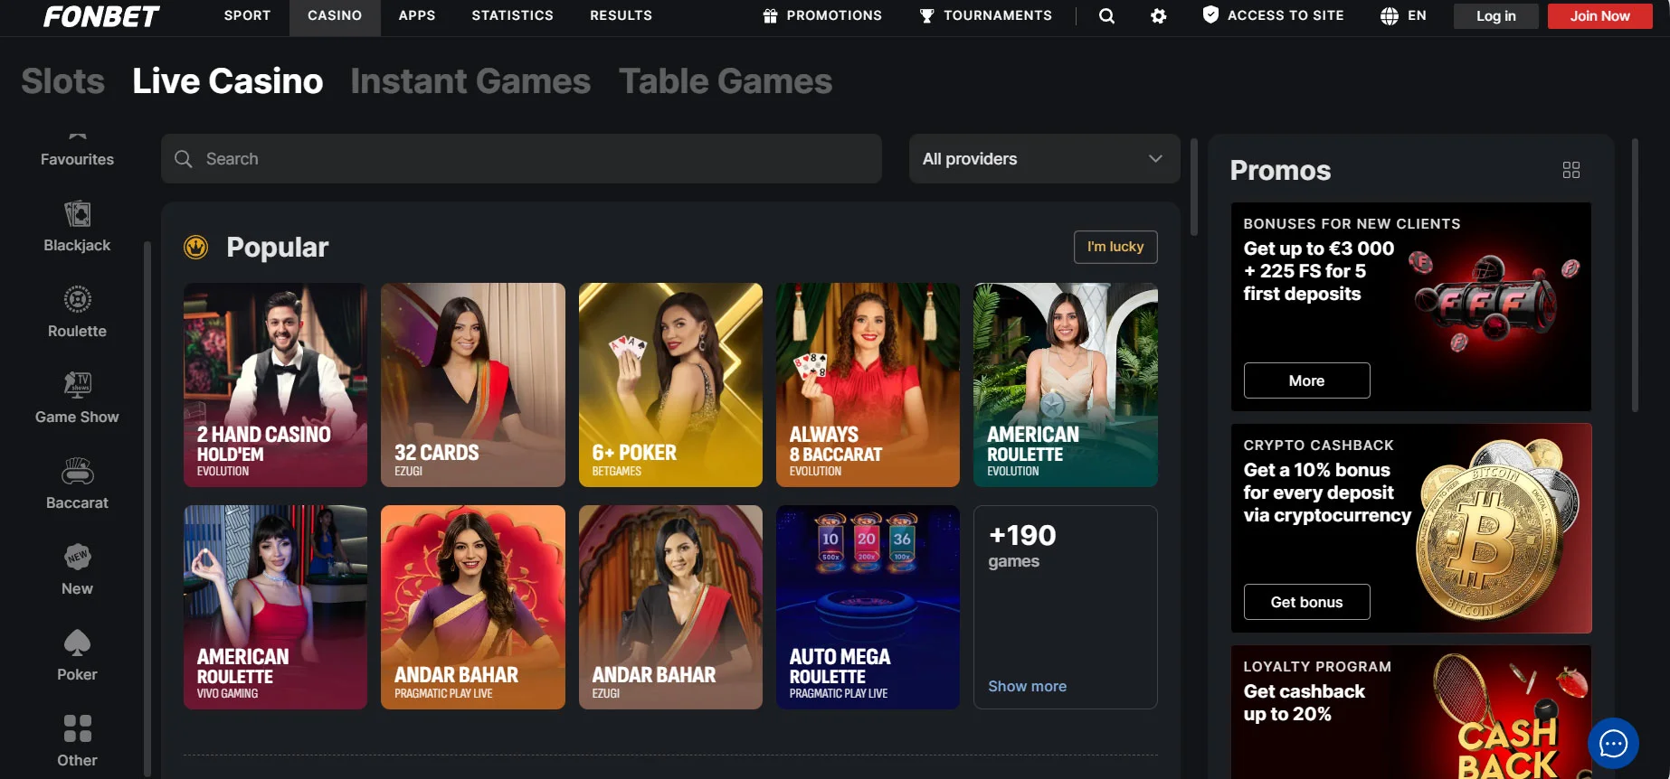
Task: Open New games category in sidebar
Action: coord(77,569)
